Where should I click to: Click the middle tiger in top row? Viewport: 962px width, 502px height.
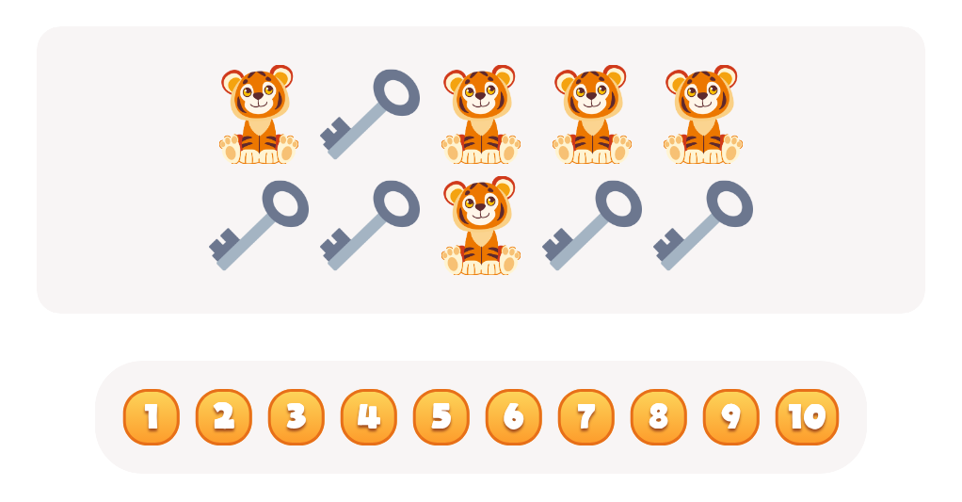[x=481, y=115]
